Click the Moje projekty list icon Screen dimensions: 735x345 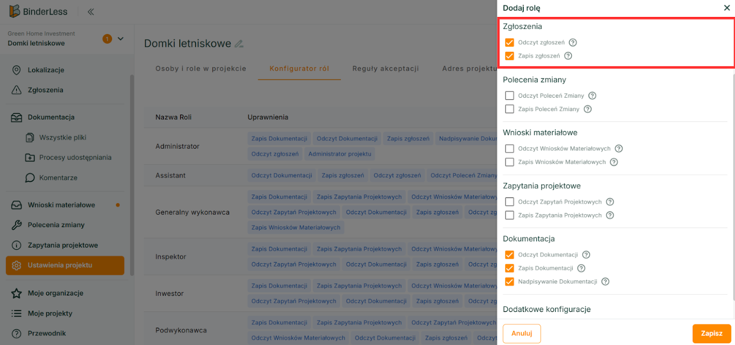(17, 313)
